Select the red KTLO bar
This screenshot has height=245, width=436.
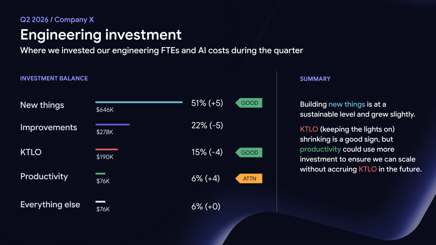click(x=106, y=149)
